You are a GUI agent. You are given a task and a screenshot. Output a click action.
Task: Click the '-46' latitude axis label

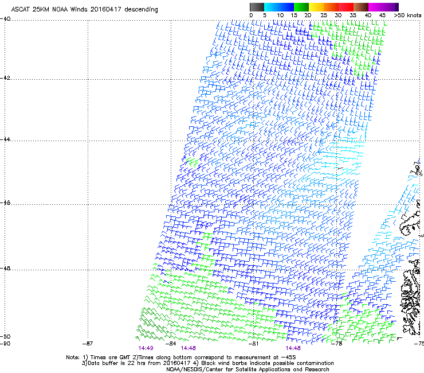tap(5, 203)
